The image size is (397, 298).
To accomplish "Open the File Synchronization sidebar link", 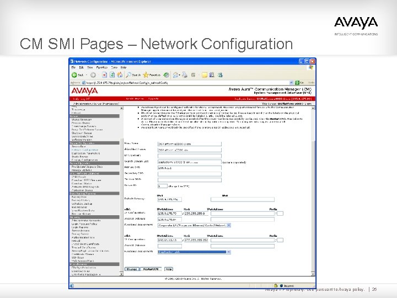I will click(84, 268).
